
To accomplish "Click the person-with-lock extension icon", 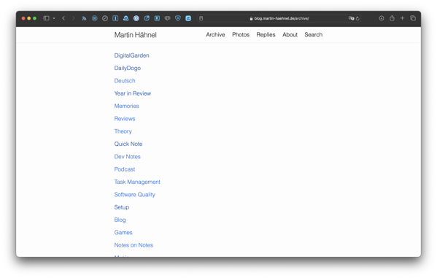I will click(126, 18).
